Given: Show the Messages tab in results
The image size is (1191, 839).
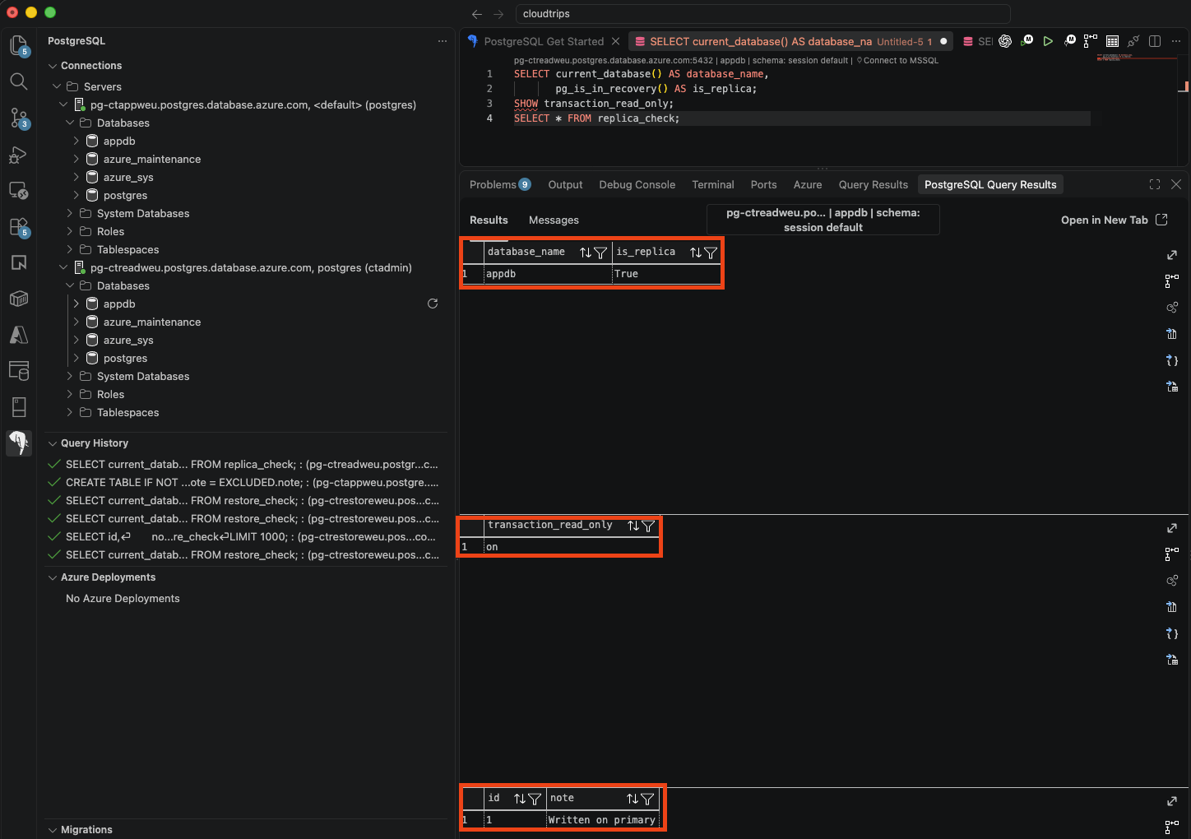Looking at the screenshot, I should point(554,220).
